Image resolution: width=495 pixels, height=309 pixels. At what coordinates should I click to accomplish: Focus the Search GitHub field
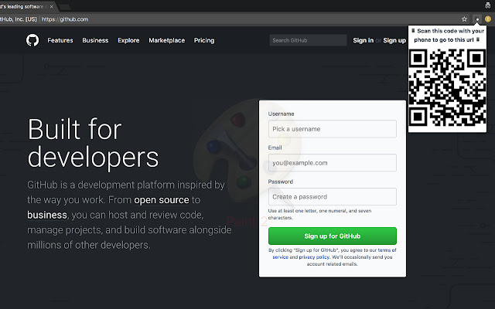click(308, 40)
